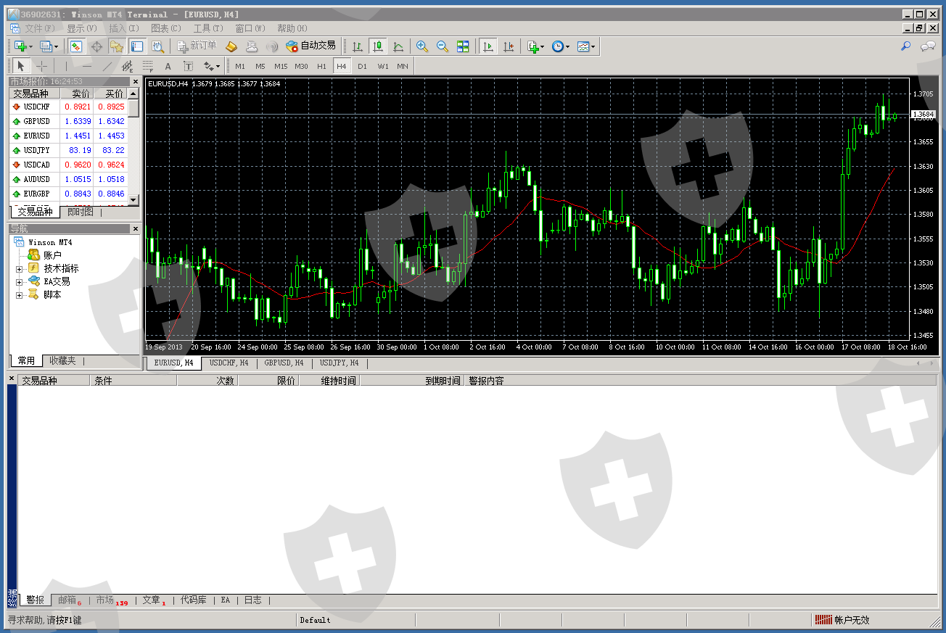Select the vertical line drawing tool
Image resolution: width=946 pixels, height=633 pixels.
pyautogui.click(x=66, y=66)
